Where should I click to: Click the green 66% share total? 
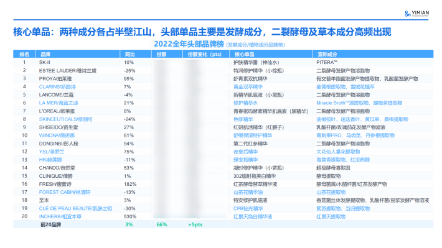[x=162, y=224]
